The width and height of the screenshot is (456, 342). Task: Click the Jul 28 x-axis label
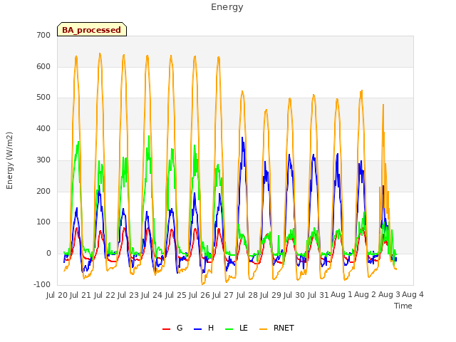(247, 295)
